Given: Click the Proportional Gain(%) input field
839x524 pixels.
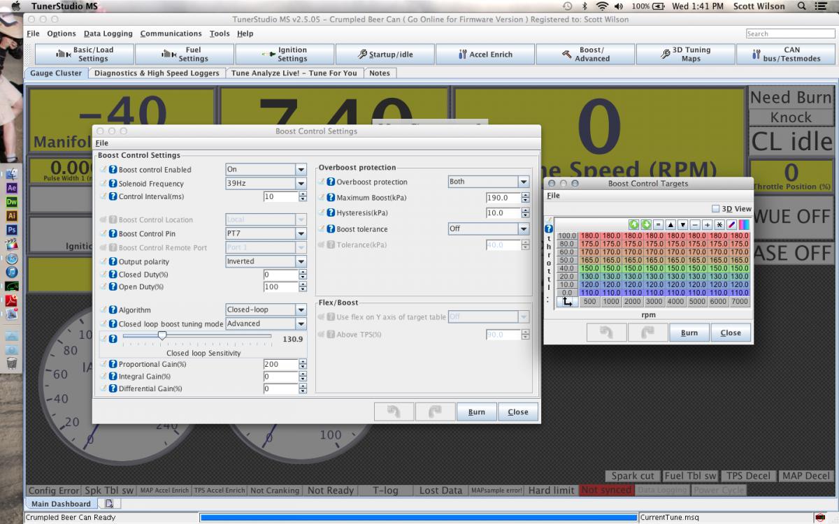Looking at the screenshot, I should coord(280,364).
